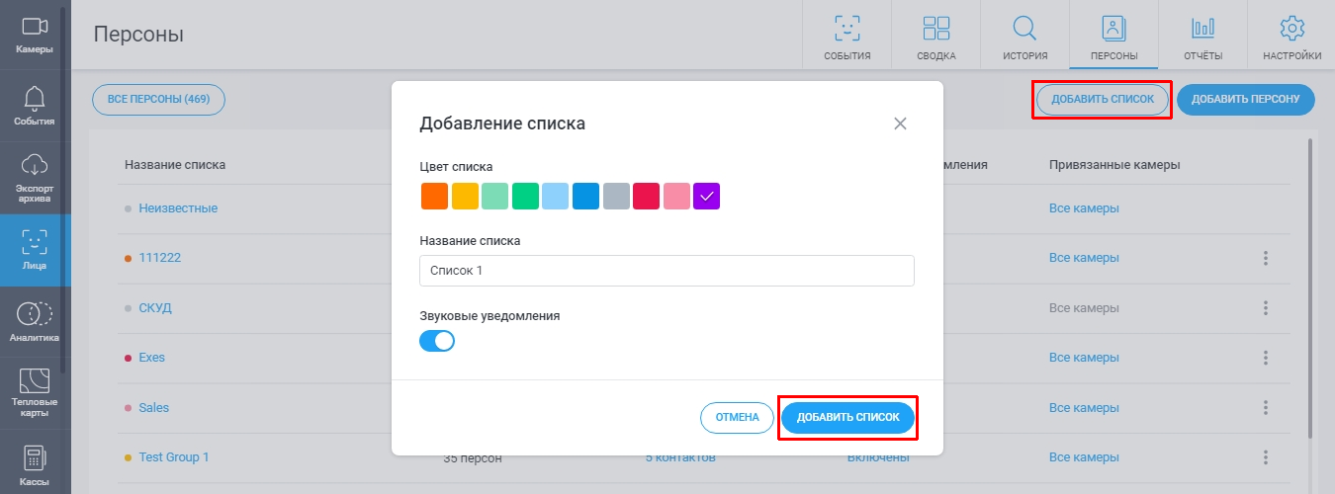Open the three-dot menu for Sales row
The image size is (1335, 494).
pos(1265,408)
